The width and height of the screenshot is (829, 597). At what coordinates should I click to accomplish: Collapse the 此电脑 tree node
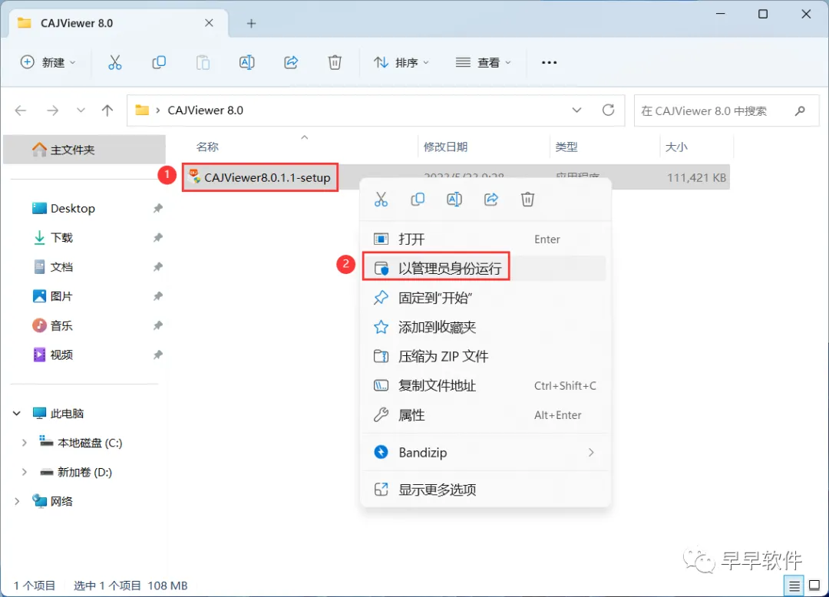tap(17, 413)
